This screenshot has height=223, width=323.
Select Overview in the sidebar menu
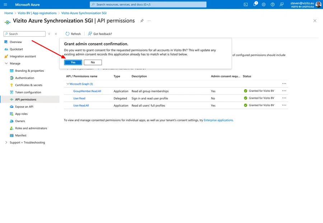click(x=16, y=42)
